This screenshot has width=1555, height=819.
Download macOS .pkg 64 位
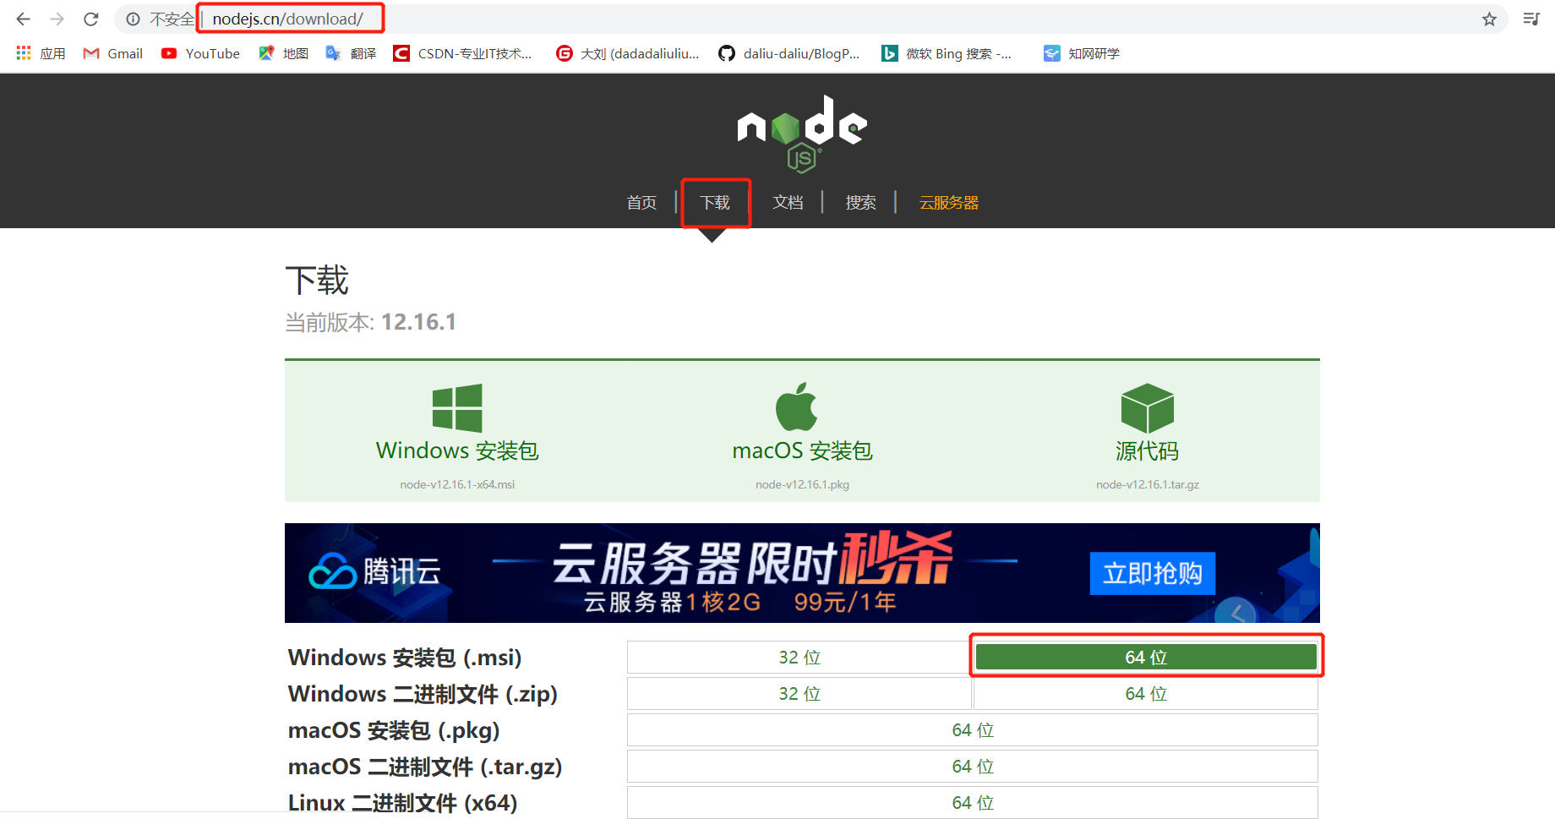[973, 730]
